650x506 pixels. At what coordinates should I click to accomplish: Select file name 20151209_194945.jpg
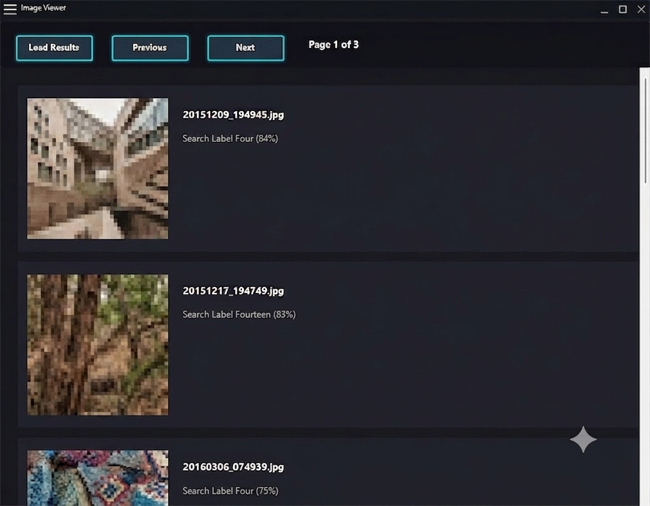point(233,115)
